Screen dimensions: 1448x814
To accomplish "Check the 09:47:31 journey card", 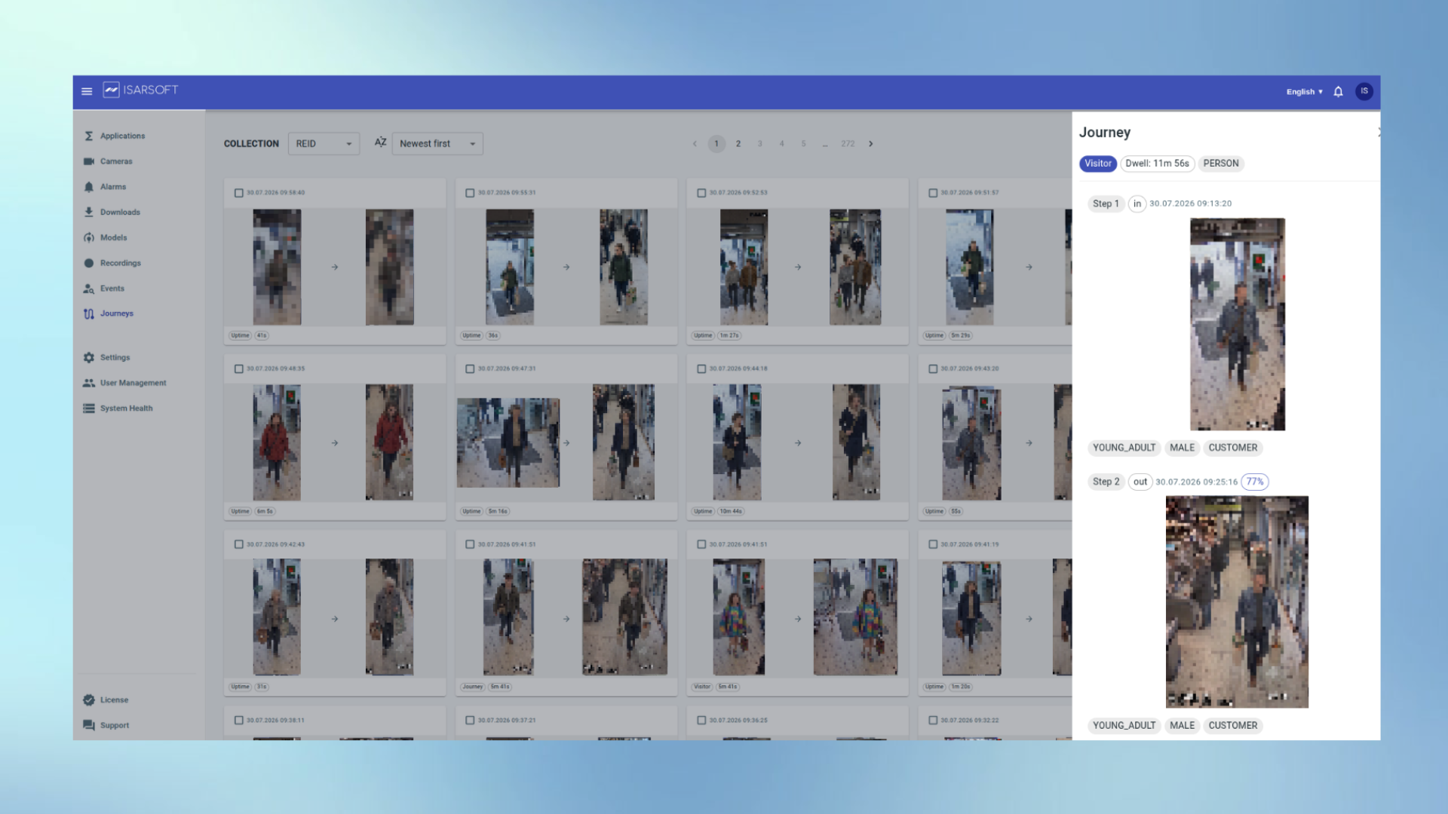I will tap(470, 369).
